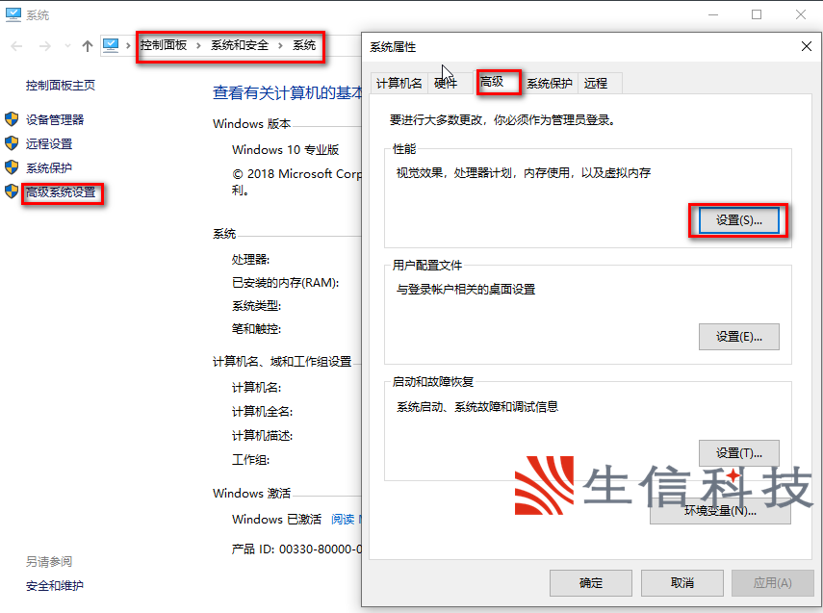Expand the chevron after 控制面板 in the breadcrumb
Viewport: 823px width, 613px height.
pyautogui.click(x=199, y=46)
